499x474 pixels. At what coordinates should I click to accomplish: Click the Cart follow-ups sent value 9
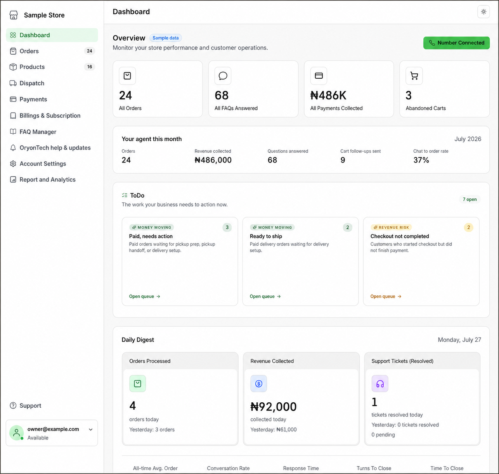tap(343, 160)
